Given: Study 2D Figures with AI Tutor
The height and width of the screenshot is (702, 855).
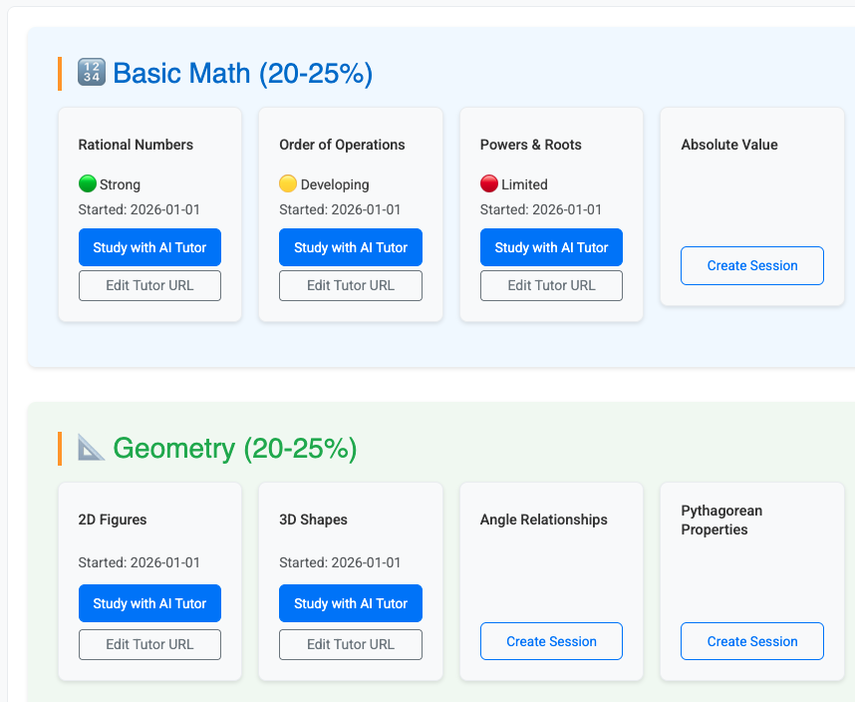Looking at the screenshot, I should pos(149,603).
